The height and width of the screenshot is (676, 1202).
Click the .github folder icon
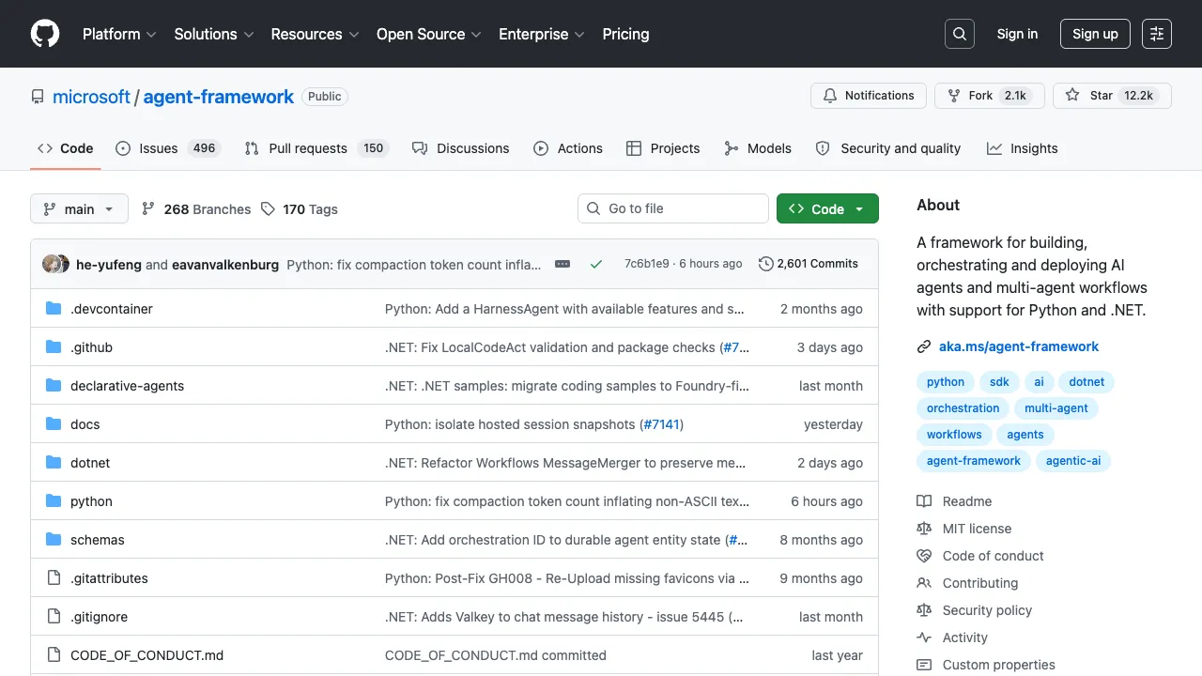click(54, 347)
